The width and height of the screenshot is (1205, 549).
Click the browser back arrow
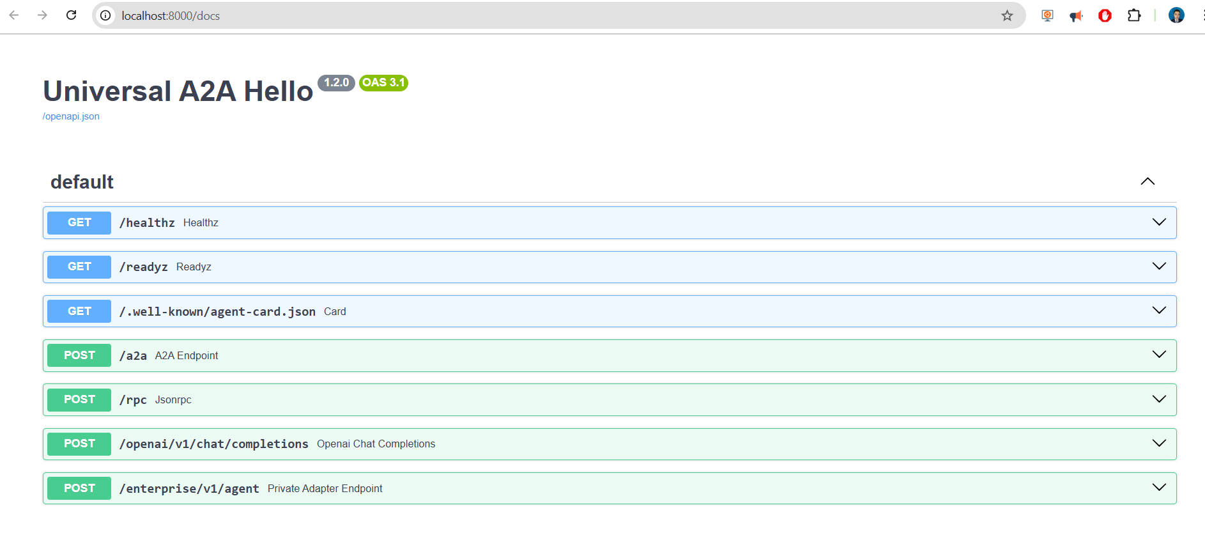(x=14, y=15)
